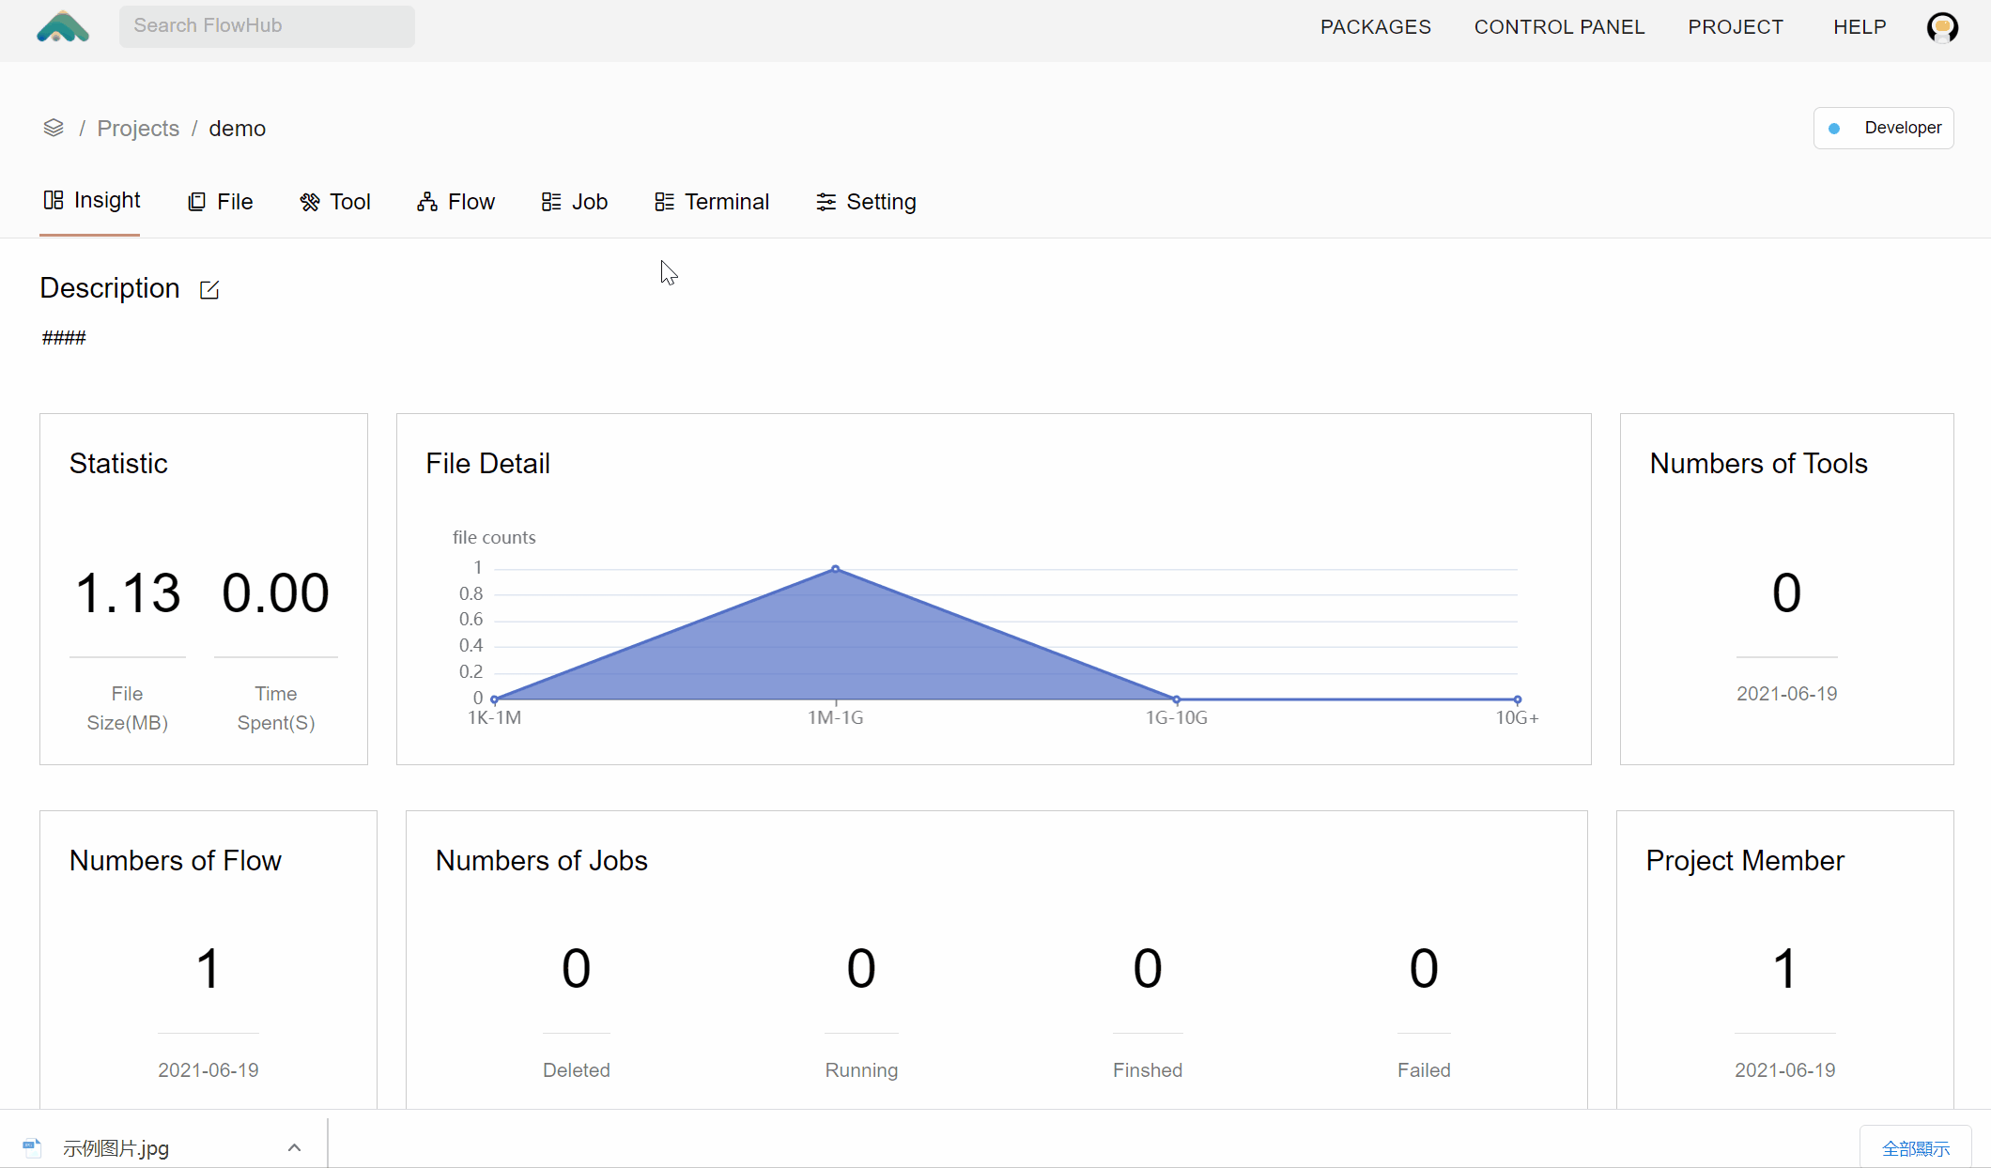Click the FlowHub logo icon
The width and height of the screenshot is (1991, 1168).
(63, 26)
